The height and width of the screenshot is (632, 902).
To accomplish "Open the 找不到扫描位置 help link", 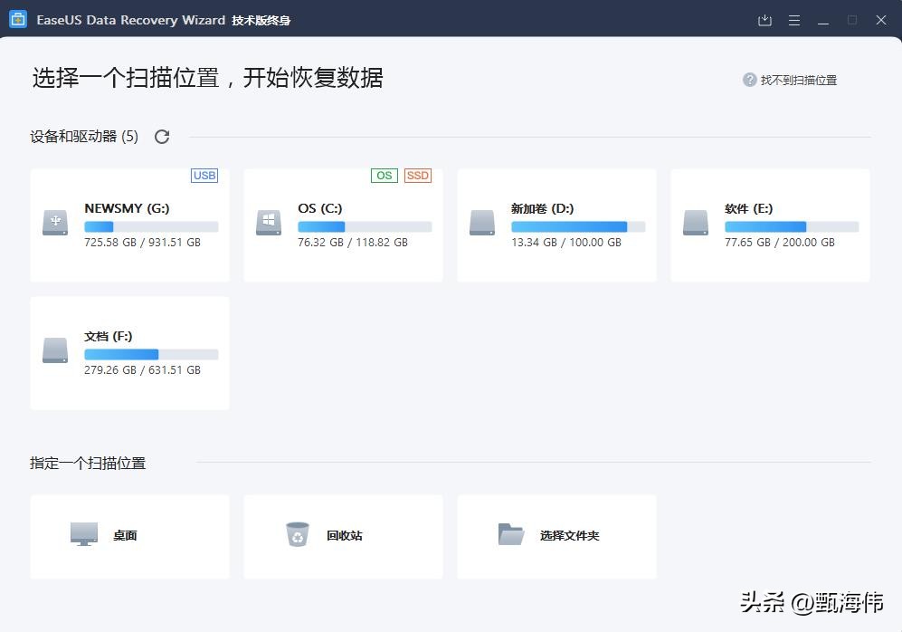I will point(802,80).
